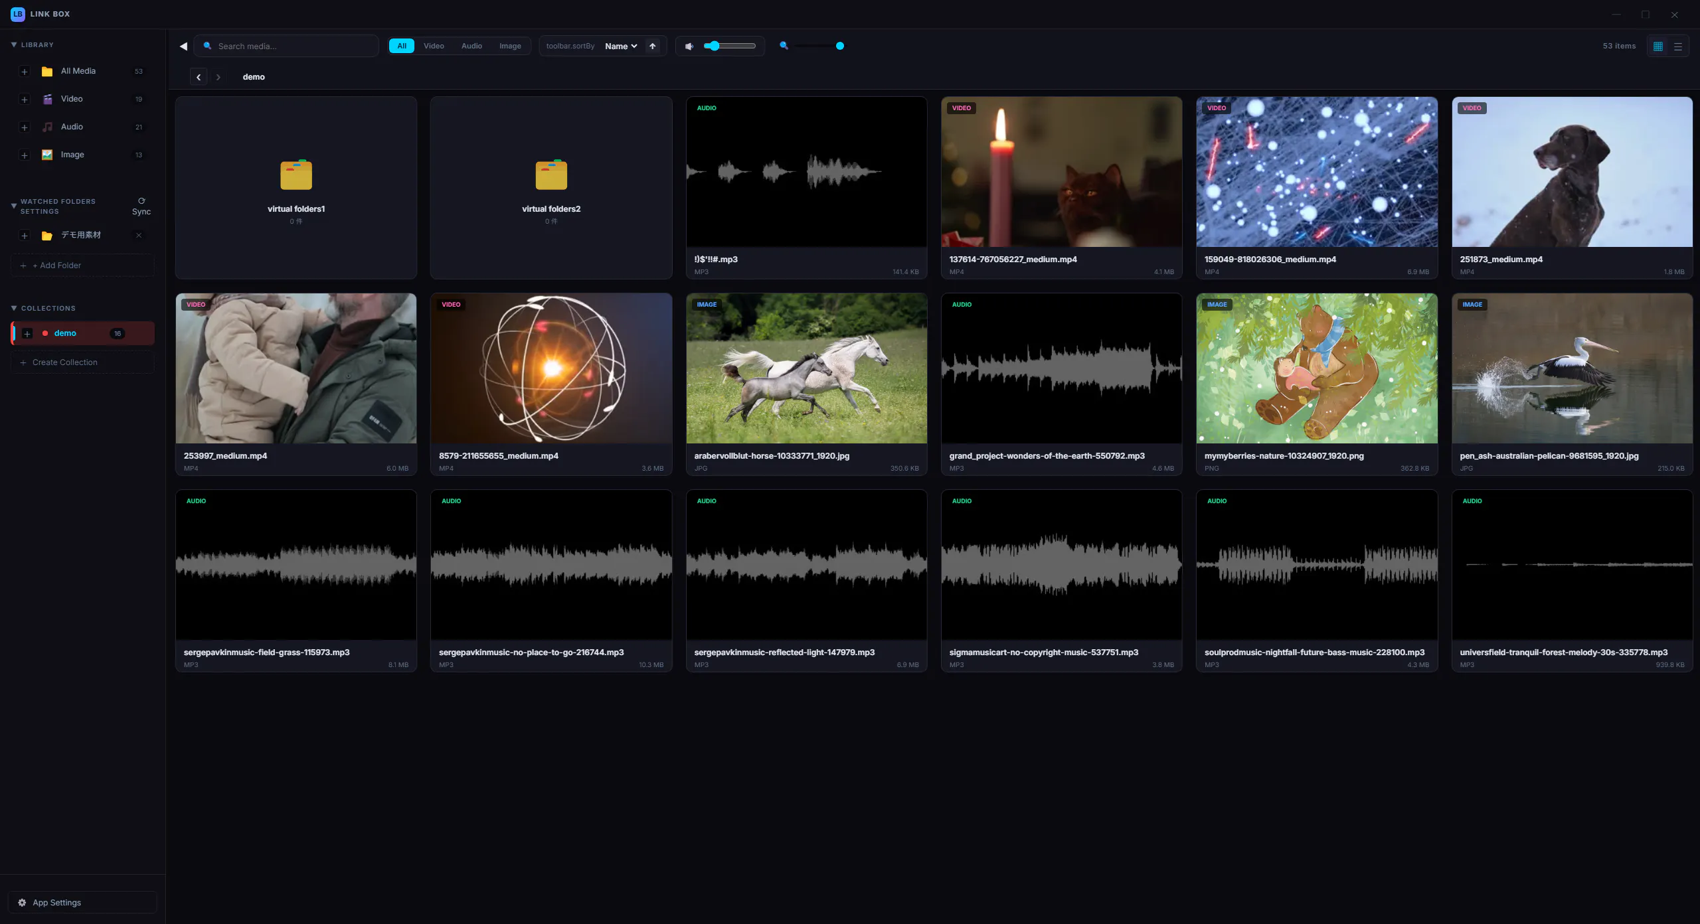This screenshot has width=1700, height=924.
Task: Adjust the thumbnail zoom slider
Action: (x=818, y=46)
